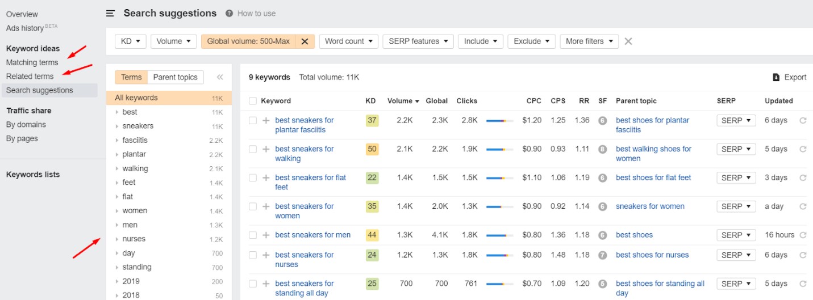The width and height of the screenshot is (813, 300).
Task: Open the SERP features dropdown
Action: pyautogui.click(x=418, y=41)
